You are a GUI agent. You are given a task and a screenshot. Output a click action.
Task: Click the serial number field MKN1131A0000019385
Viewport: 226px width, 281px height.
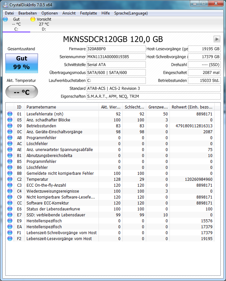pos(116,57)
